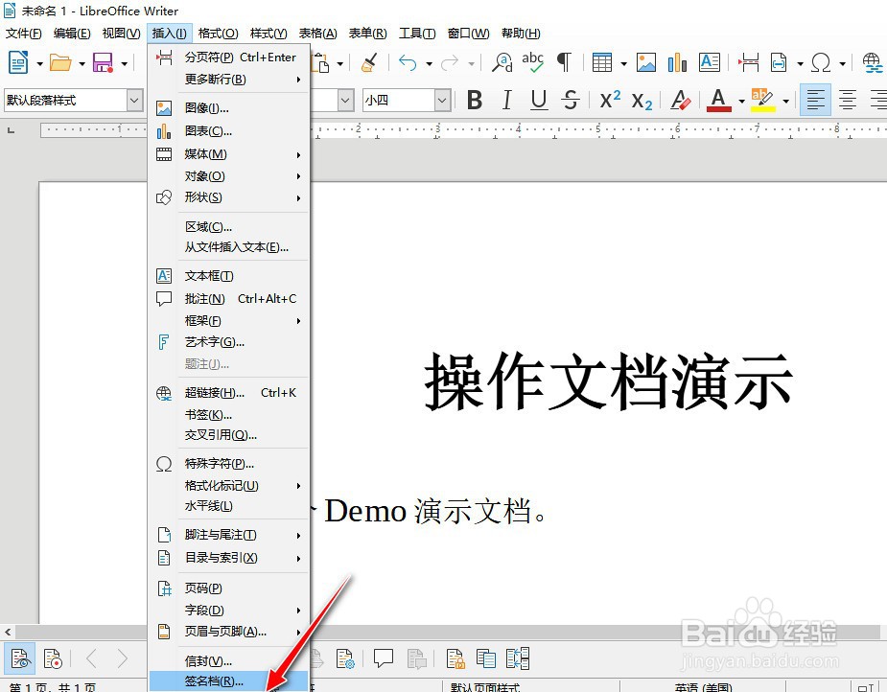Screen dimensions: 887x692
Task: Expand the font color dropdown arrow
Action: (x=742, y=99)
